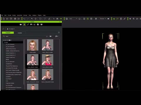The image size is (141, 105).
Task: Select the Heidi_Calypso02 avatar thumbnail
Action: pyautogui.click(x=48, y=75)
